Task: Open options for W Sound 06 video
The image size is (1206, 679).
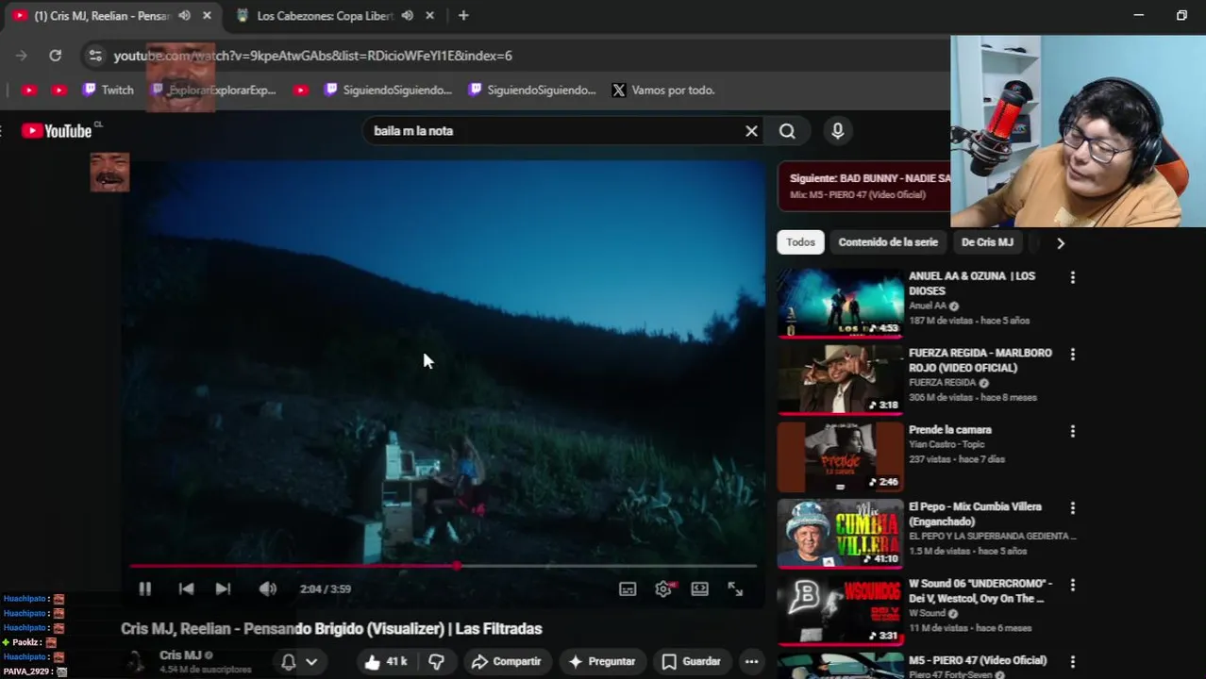Action: click(x=1072, y=585)
